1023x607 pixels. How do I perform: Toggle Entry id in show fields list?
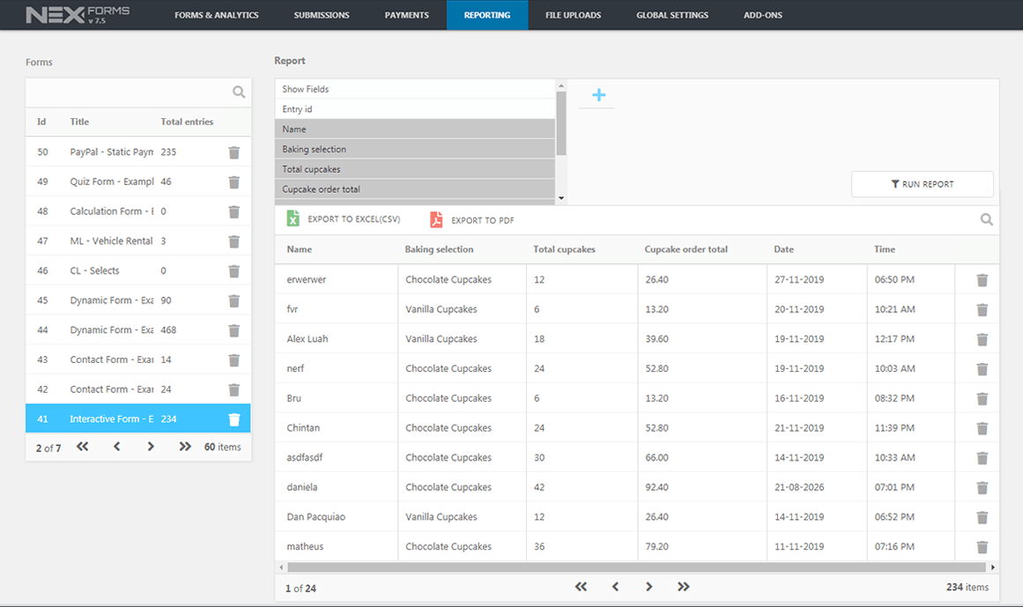pos(415,109)
